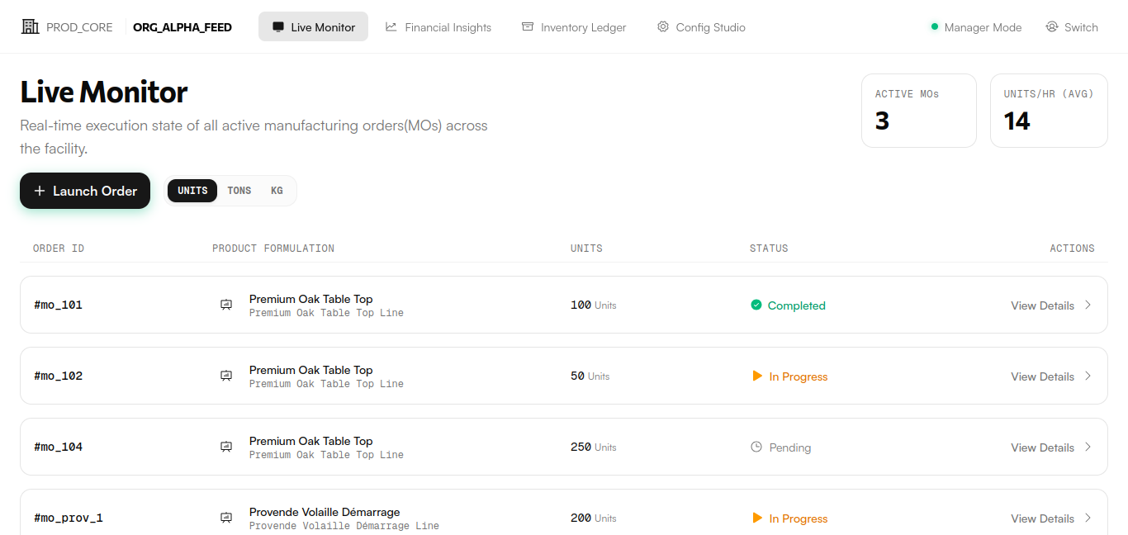Screen dimensions: 1128x535
Task: Click the In Progress play icon for #mo_102
Action: tap(756, 376)
